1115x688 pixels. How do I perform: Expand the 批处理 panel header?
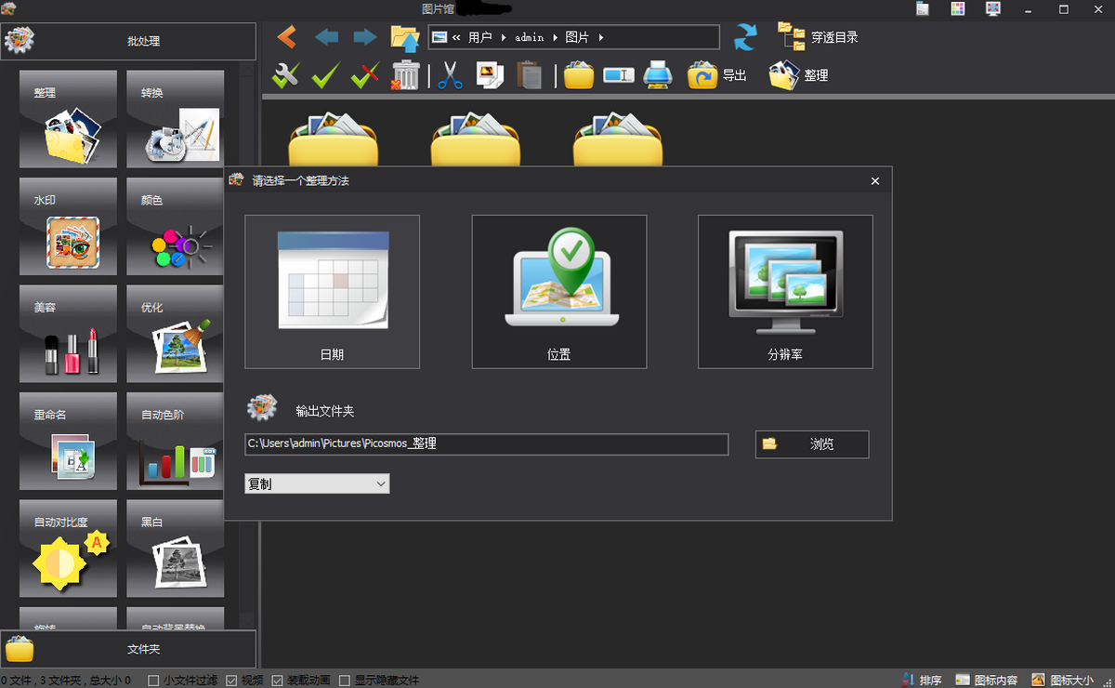tap(128, 42)
